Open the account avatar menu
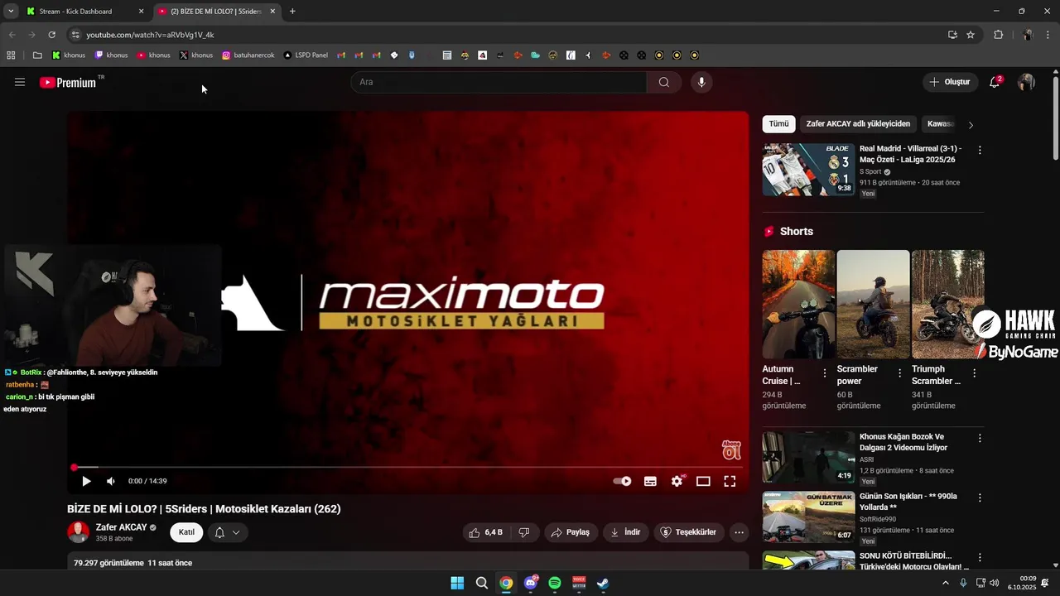This screenshot has width=1060, height=596. click(x=1026, y=82)
